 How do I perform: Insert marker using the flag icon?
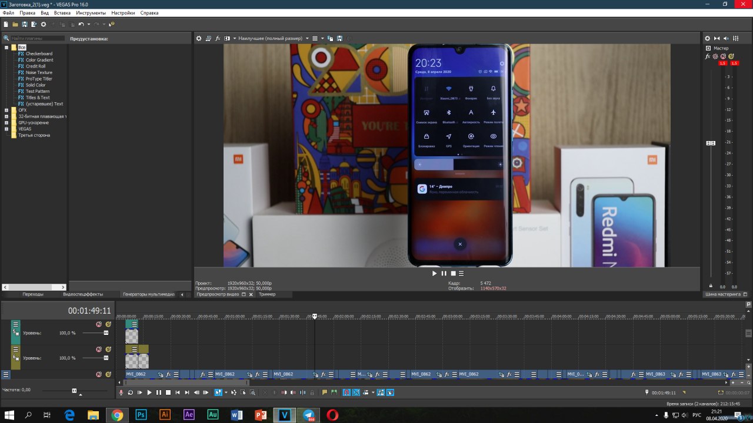(x=324, y=392)
